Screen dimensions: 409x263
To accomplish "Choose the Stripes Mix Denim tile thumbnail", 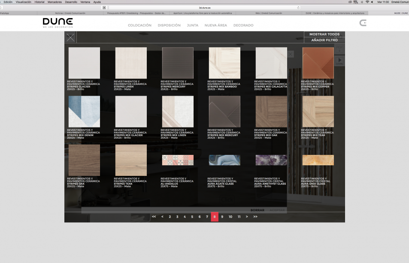I will 84,112.
